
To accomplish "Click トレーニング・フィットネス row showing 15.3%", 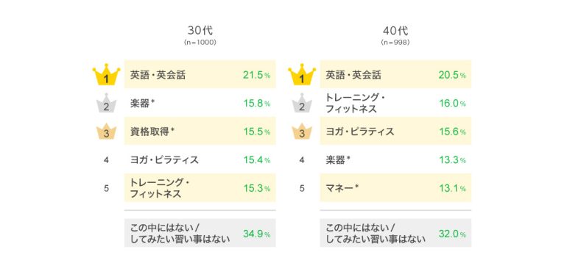I will point(200,187).
